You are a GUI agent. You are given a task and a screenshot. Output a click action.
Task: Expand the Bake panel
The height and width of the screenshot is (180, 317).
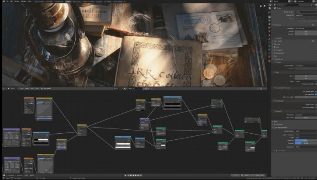coord(275,121)
